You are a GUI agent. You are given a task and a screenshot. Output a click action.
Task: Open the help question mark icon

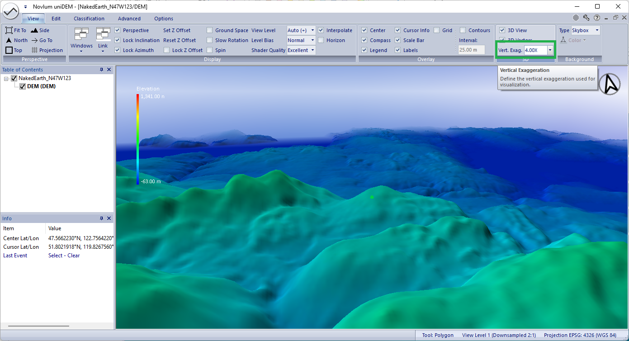point(597,18)
